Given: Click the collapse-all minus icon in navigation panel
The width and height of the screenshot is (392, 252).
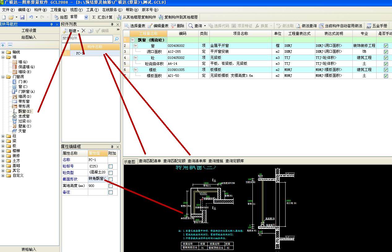Looking at the screenshot, I should click(10, 45).
